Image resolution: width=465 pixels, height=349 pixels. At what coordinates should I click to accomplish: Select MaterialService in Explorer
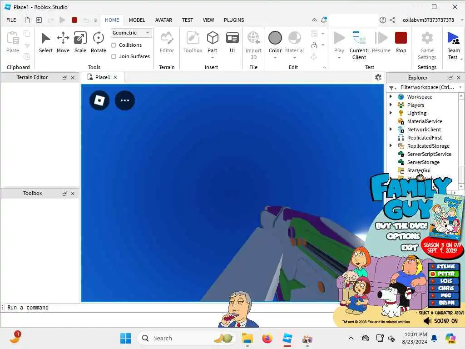pyautogui.click(x=424, y=121)
